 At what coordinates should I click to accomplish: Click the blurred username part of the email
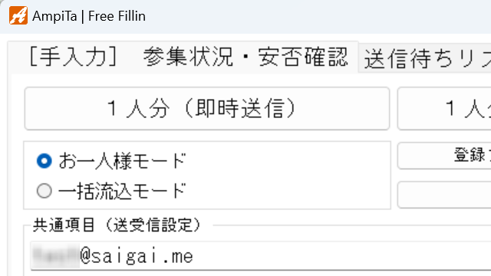(56, 255)
